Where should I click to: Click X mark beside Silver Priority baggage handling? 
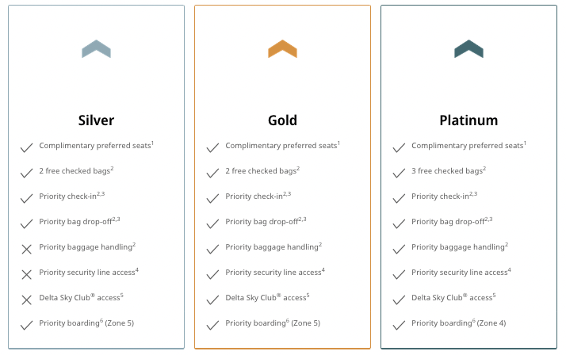[26, 249]
